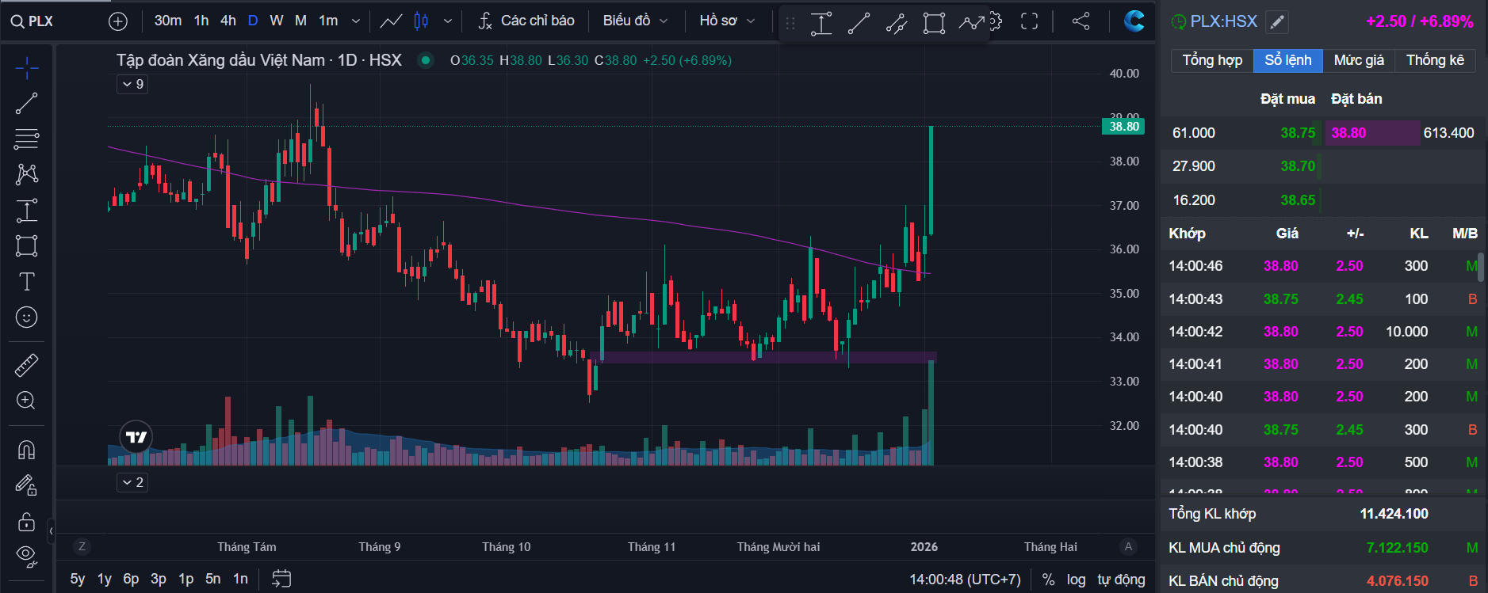Viewport: 1488px width, 593px height.
Task: Toggle the A auto-fit button on time axis
Action: 1129,546
